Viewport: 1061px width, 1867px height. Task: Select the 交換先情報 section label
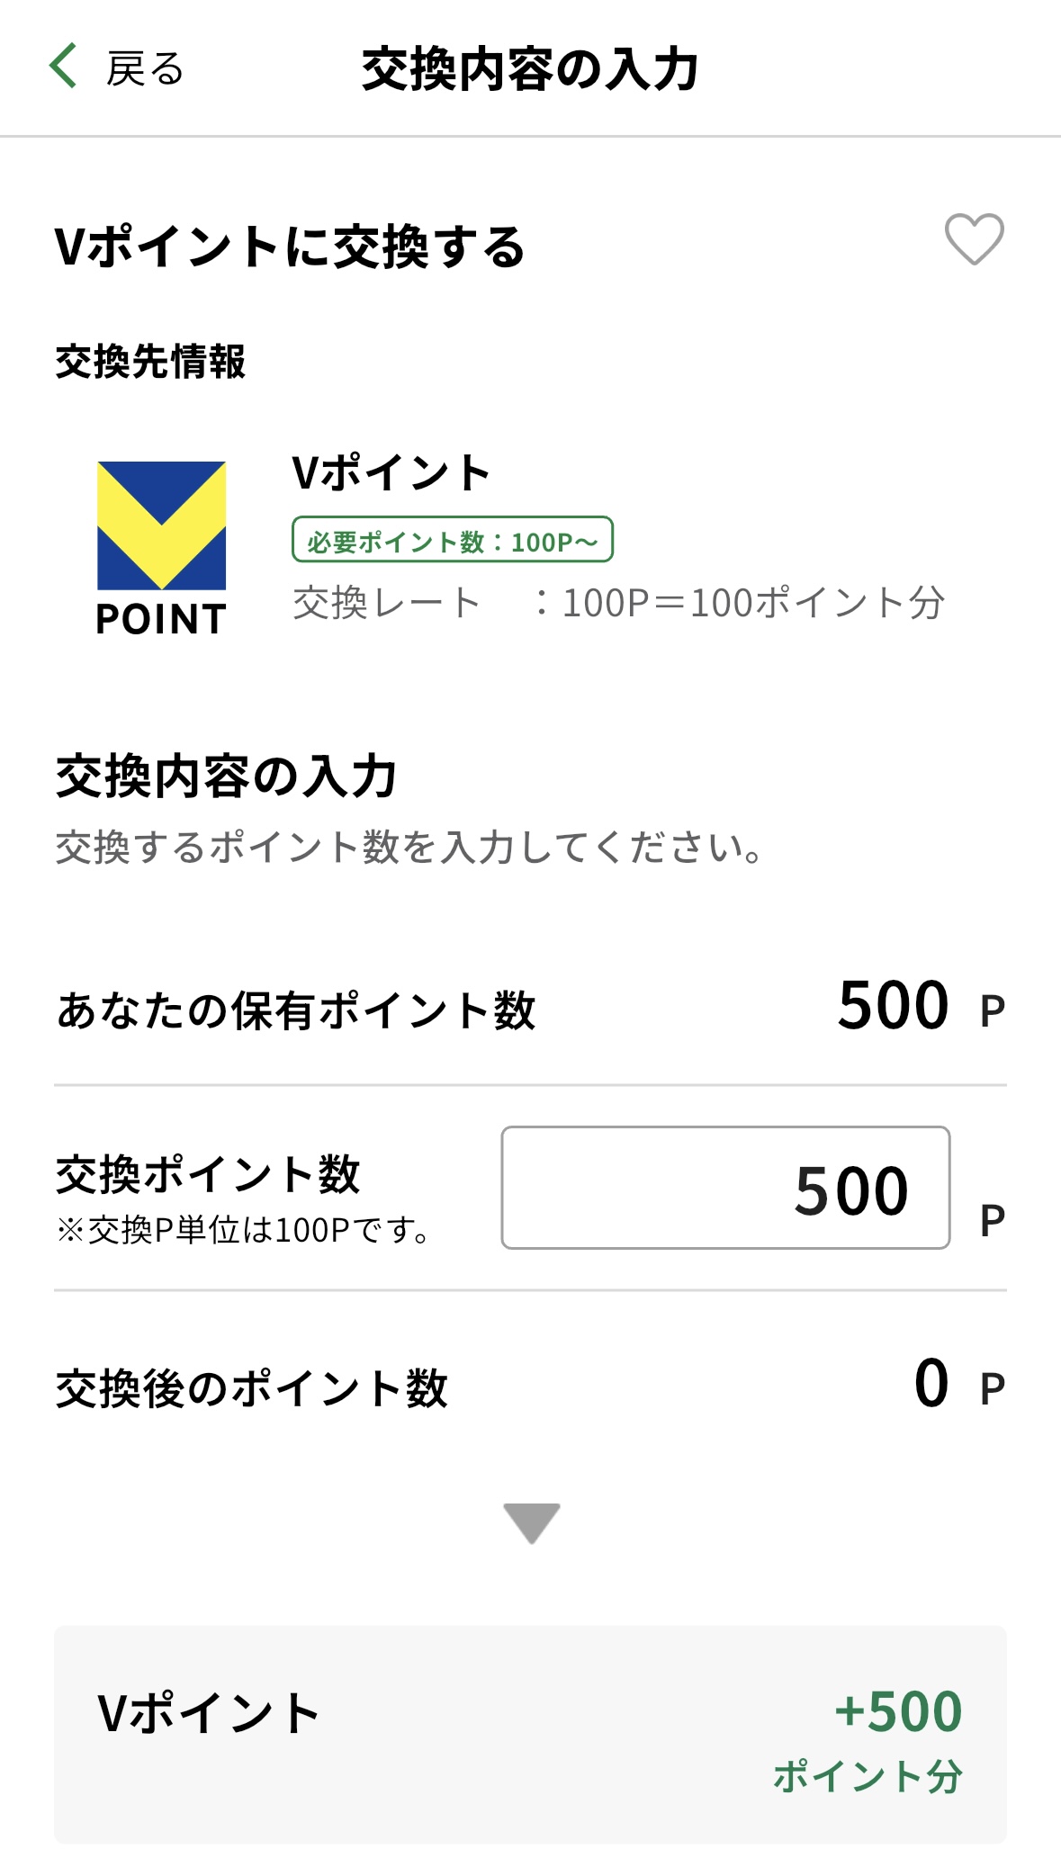(x=150, y=362)
